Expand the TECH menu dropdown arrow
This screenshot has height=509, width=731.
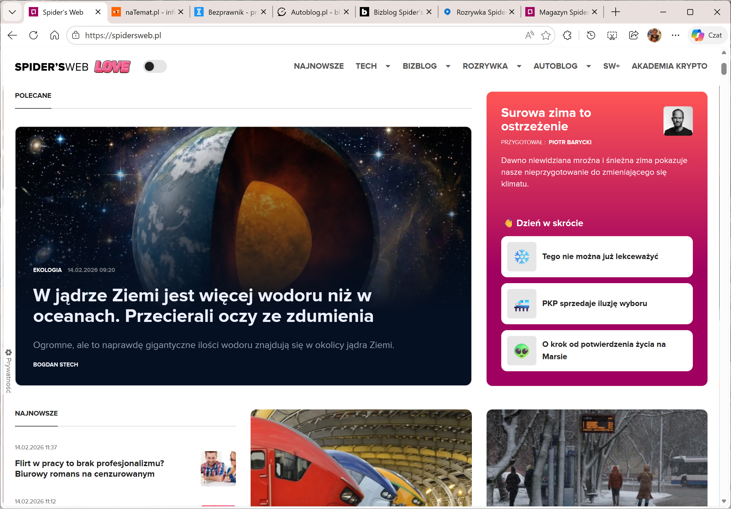coord(388,66)
